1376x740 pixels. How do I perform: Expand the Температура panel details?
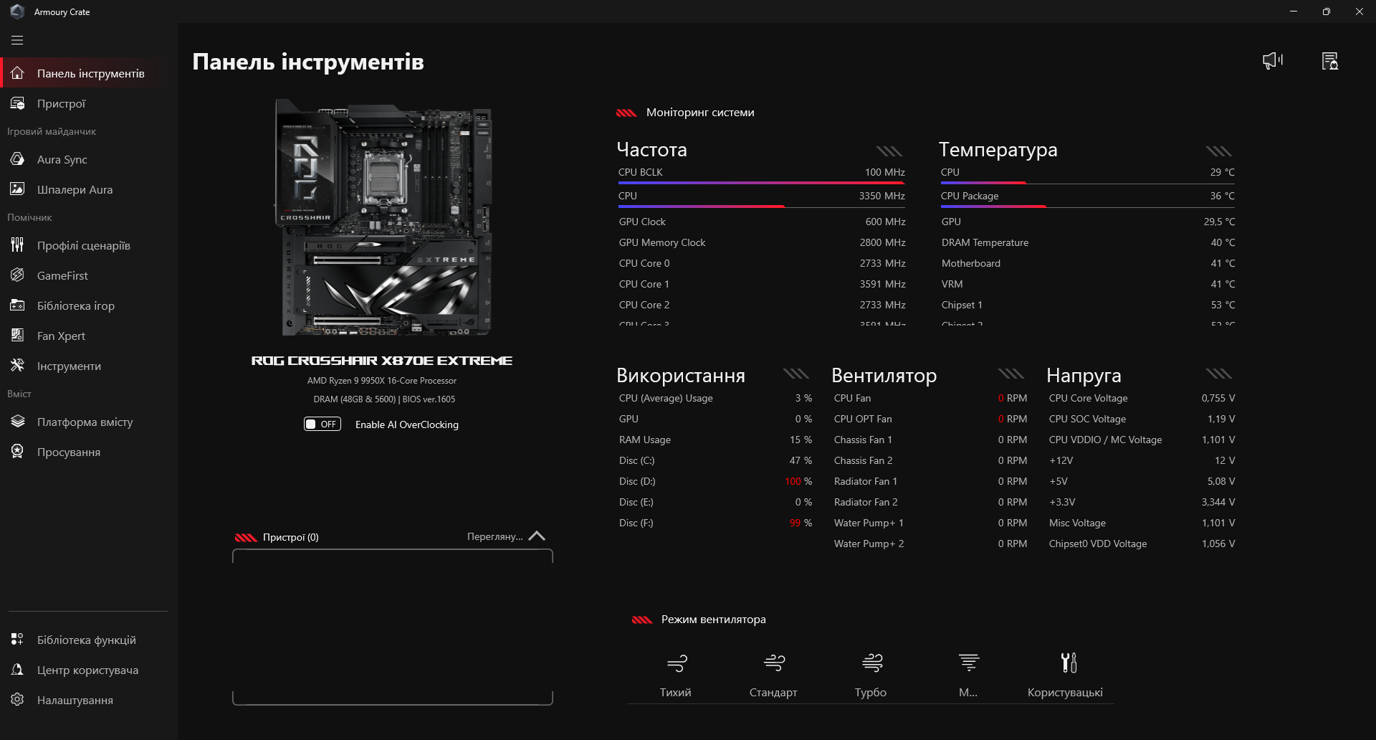pos(1219,151)
